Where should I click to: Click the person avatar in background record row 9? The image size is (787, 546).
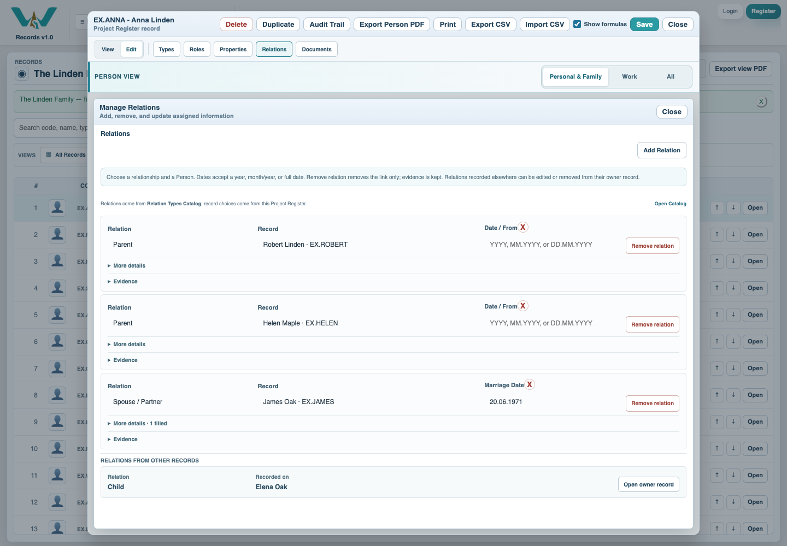pos(57,422)
